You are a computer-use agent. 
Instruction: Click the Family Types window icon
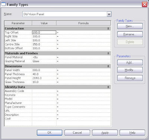(x=3, y=4)
